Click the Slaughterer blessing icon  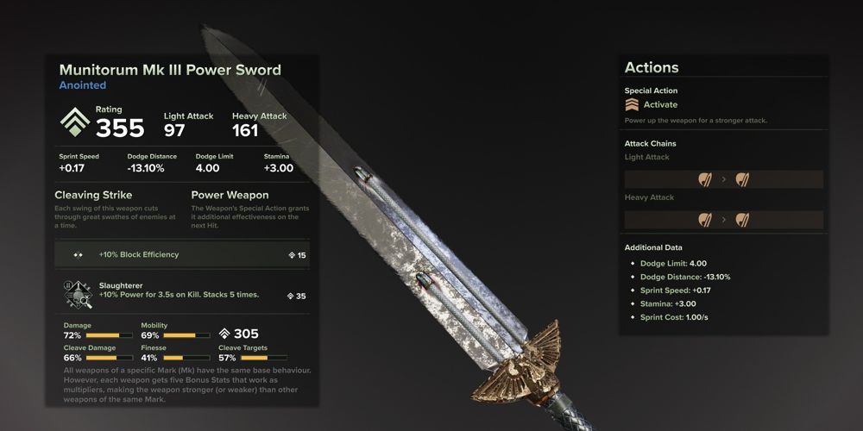(78, 295)
